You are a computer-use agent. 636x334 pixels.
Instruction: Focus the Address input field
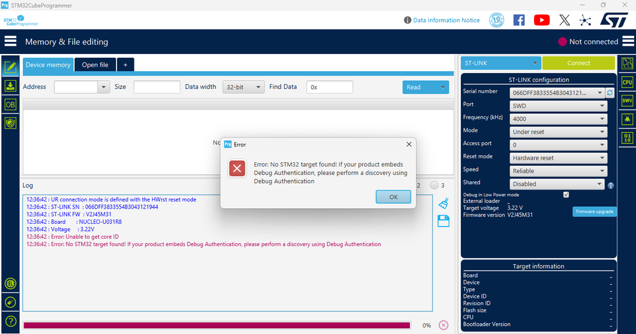(x=76, y=87)
